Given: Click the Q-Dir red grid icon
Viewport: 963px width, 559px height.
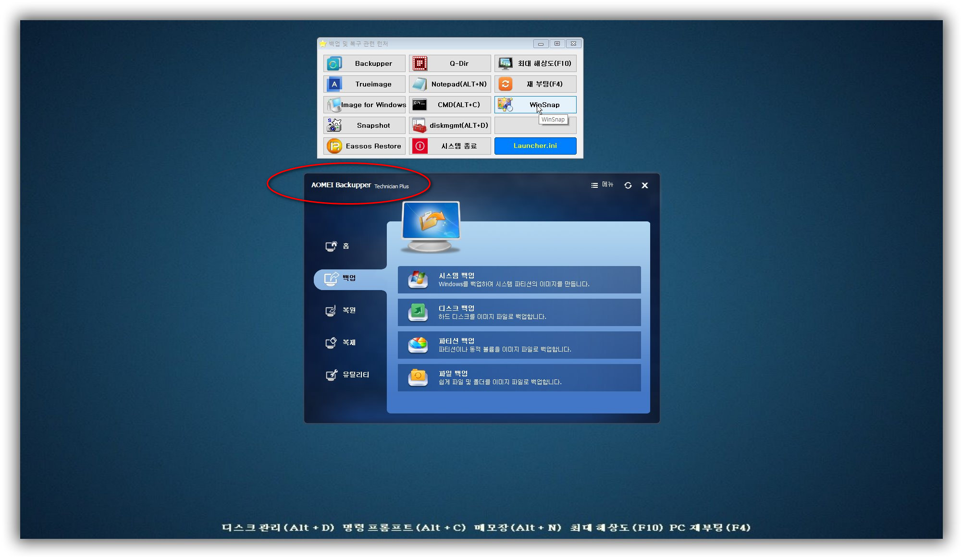Looking at the screenshot, I should [420, 63].
